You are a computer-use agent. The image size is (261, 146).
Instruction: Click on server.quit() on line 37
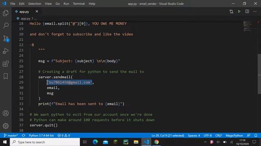(44, 125)
